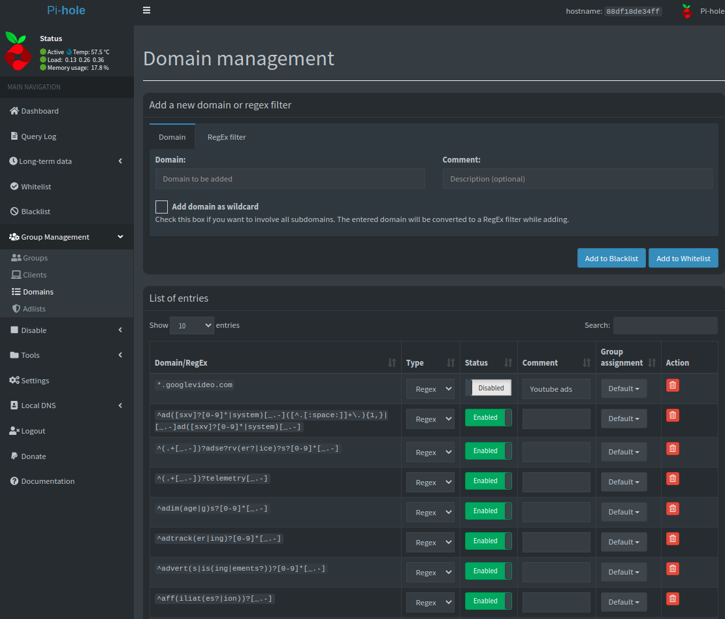The height and width of the screenshot is (619, 725).
Task: Click trash icon for the telemetry regex row
Action: [x=673, y=479]
